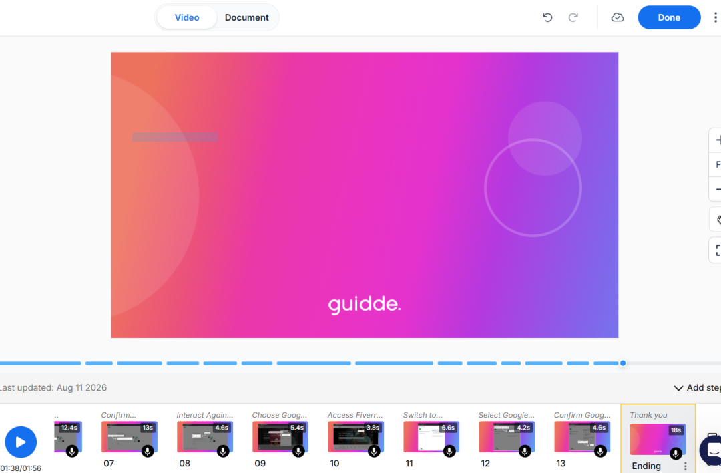721x473 pixels.
Task: Click microphone icon on 12.4s step
Action: (71, 451)
